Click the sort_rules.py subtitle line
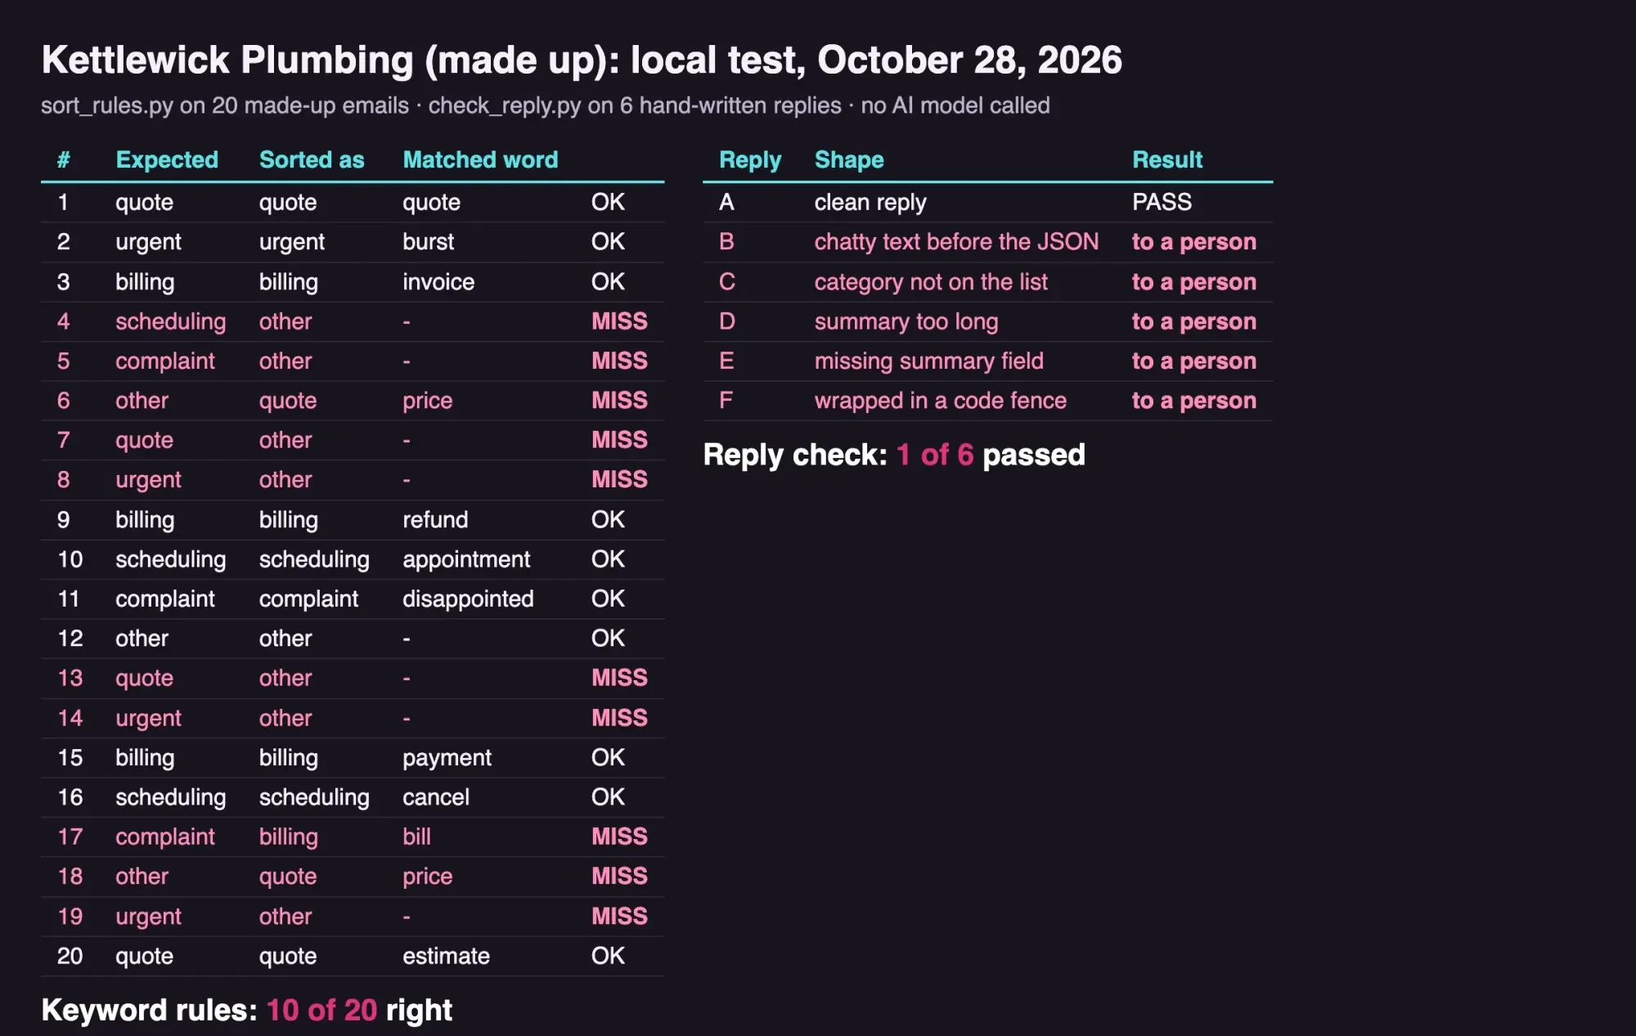Image resolution: width=1636 pixels, height=1036 pixels. tap(546, 105)
